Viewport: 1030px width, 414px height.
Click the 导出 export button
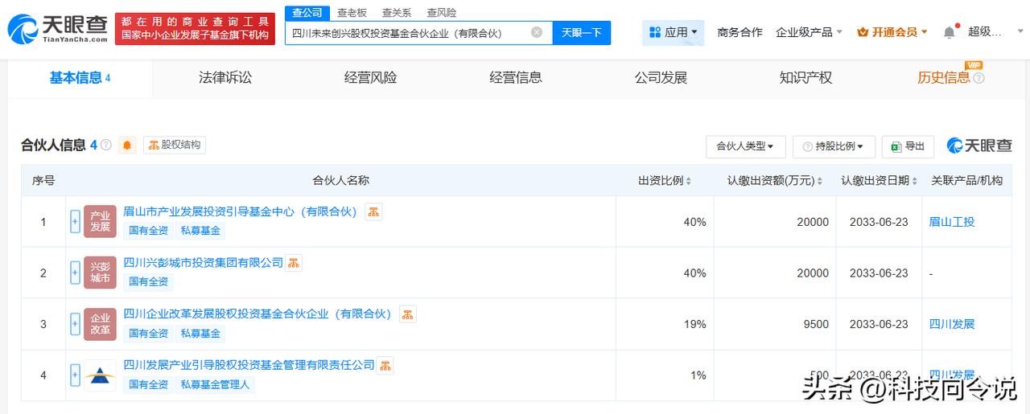[908, 146]
